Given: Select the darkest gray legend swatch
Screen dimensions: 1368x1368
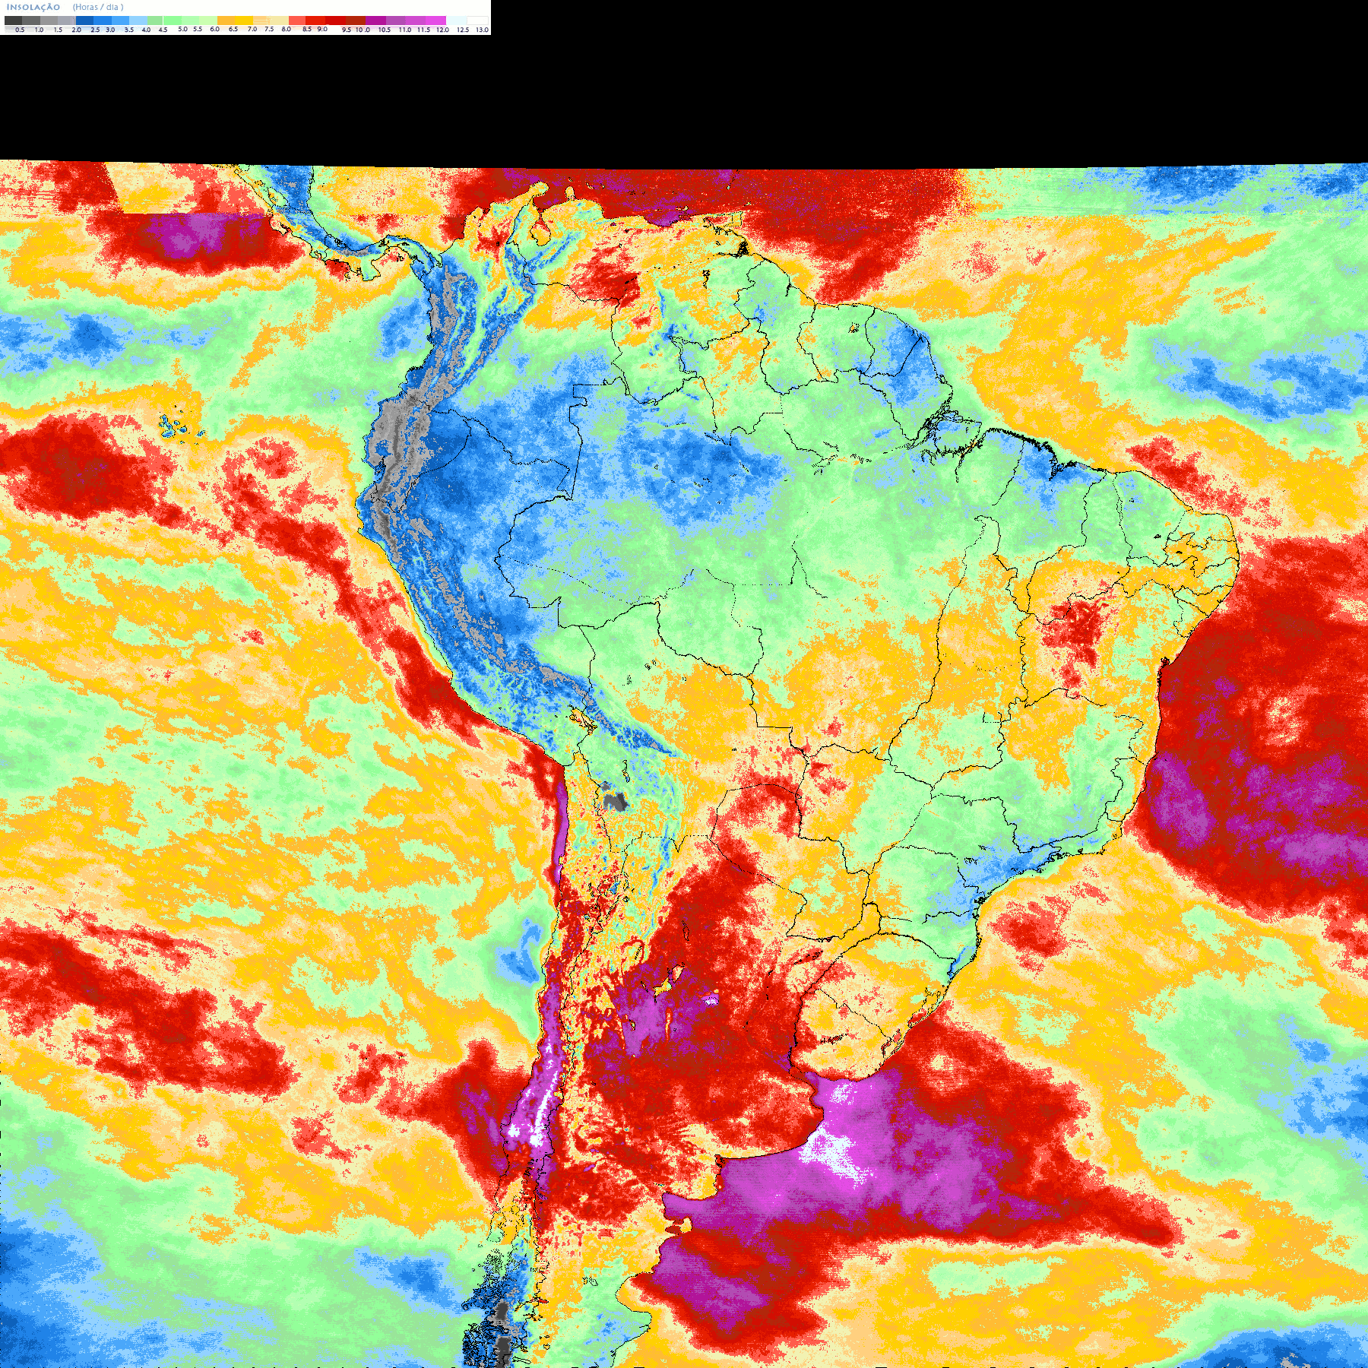Looking at the screenshot, I should point(13,21).
